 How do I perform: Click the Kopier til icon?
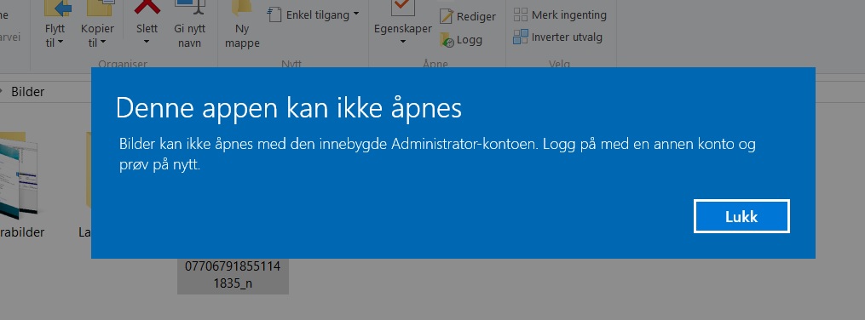click(x=100, y=7)
